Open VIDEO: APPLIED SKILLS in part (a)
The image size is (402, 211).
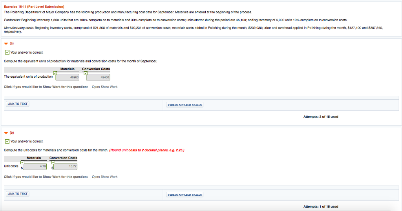click(x=185, y=105)
